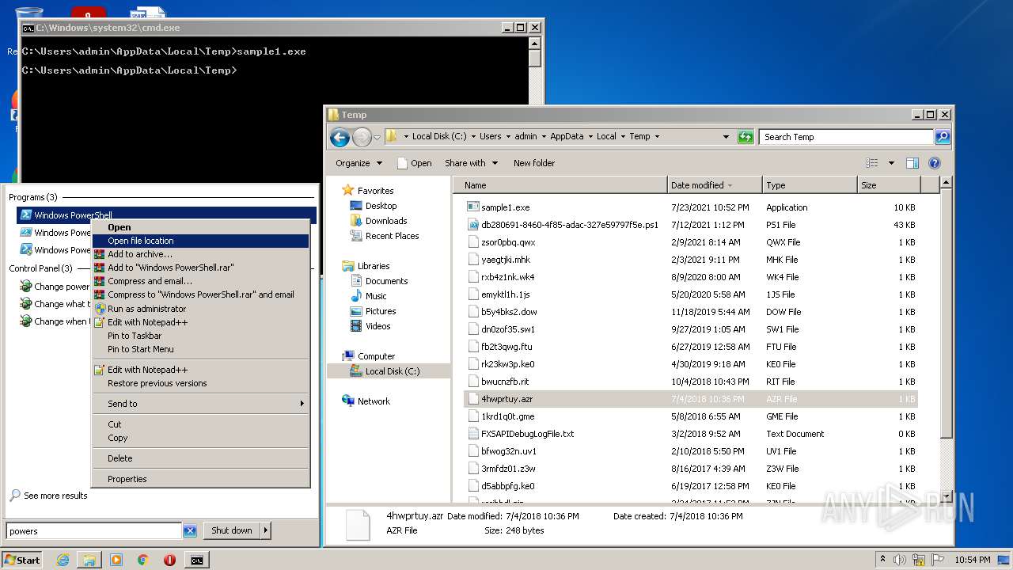
Task: Expand the Send to submenu
Action: click(201, 404)
